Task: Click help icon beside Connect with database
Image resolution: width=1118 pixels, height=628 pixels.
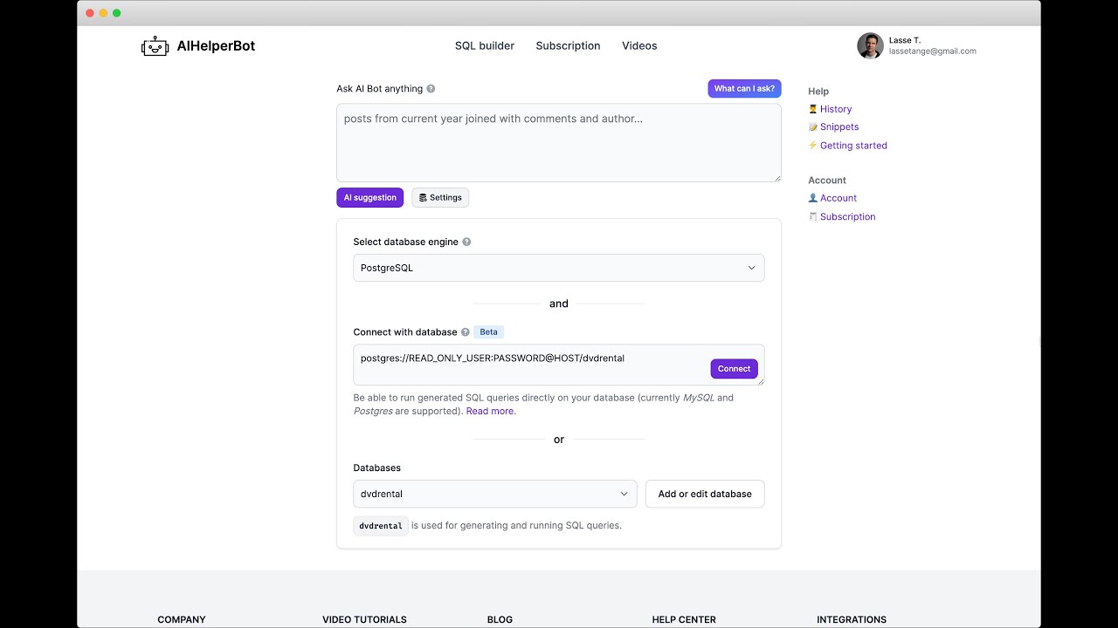Action: pyautogui.click(x=466, y=332)
